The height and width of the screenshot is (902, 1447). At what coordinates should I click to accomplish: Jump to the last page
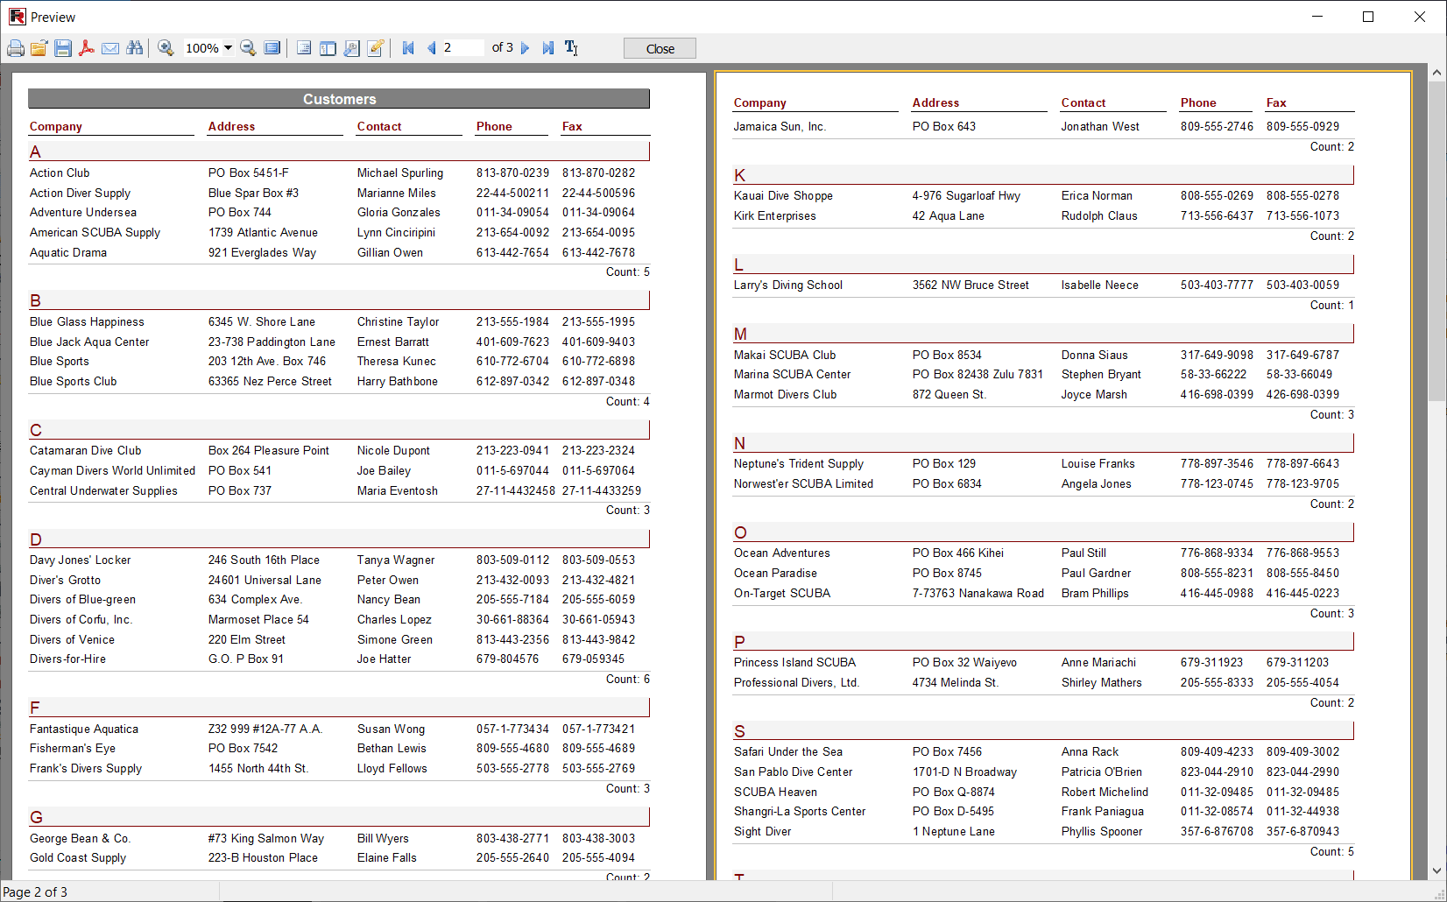tap(547, 48)
